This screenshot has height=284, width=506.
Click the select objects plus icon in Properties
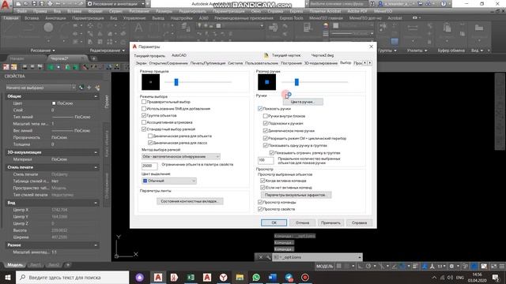click(x=89, y=88)
